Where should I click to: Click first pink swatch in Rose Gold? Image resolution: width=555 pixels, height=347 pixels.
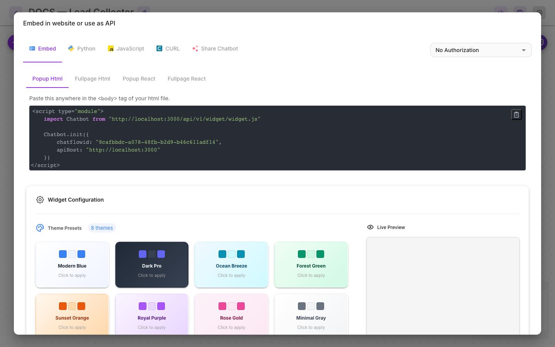pyautogui.click(x=222, y=306)
